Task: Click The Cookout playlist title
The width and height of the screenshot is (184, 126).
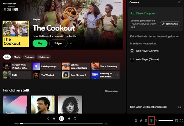Action: [x=54, y=28]
